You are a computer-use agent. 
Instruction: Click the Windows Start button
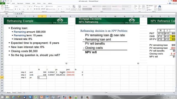2,97
